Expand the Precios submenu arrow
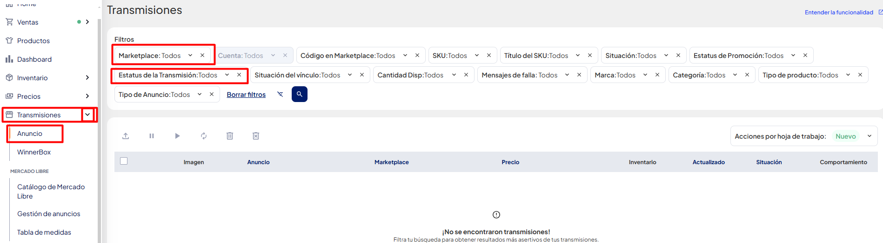 point(87,96)
